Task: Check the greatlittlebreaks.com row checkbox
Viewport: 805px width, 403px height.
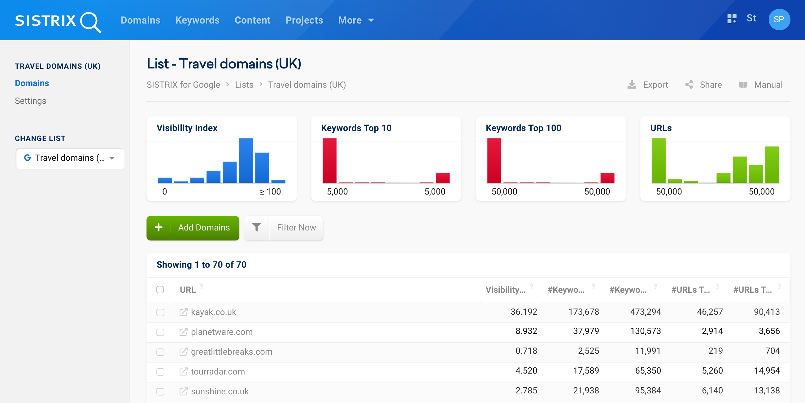Action: pos(160,352)
